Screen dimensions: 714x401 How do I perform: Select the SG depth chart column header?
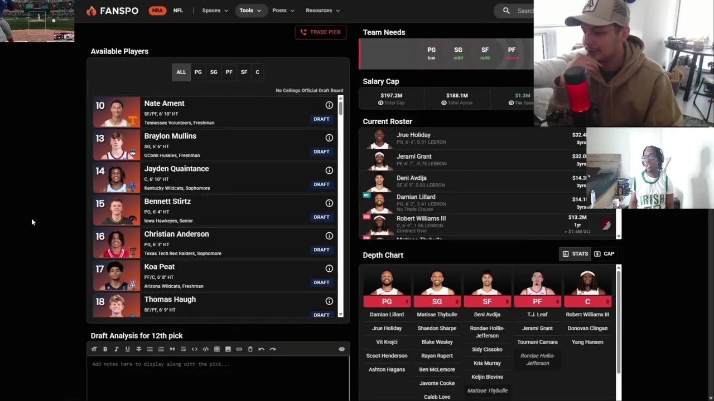coord(437,301)
